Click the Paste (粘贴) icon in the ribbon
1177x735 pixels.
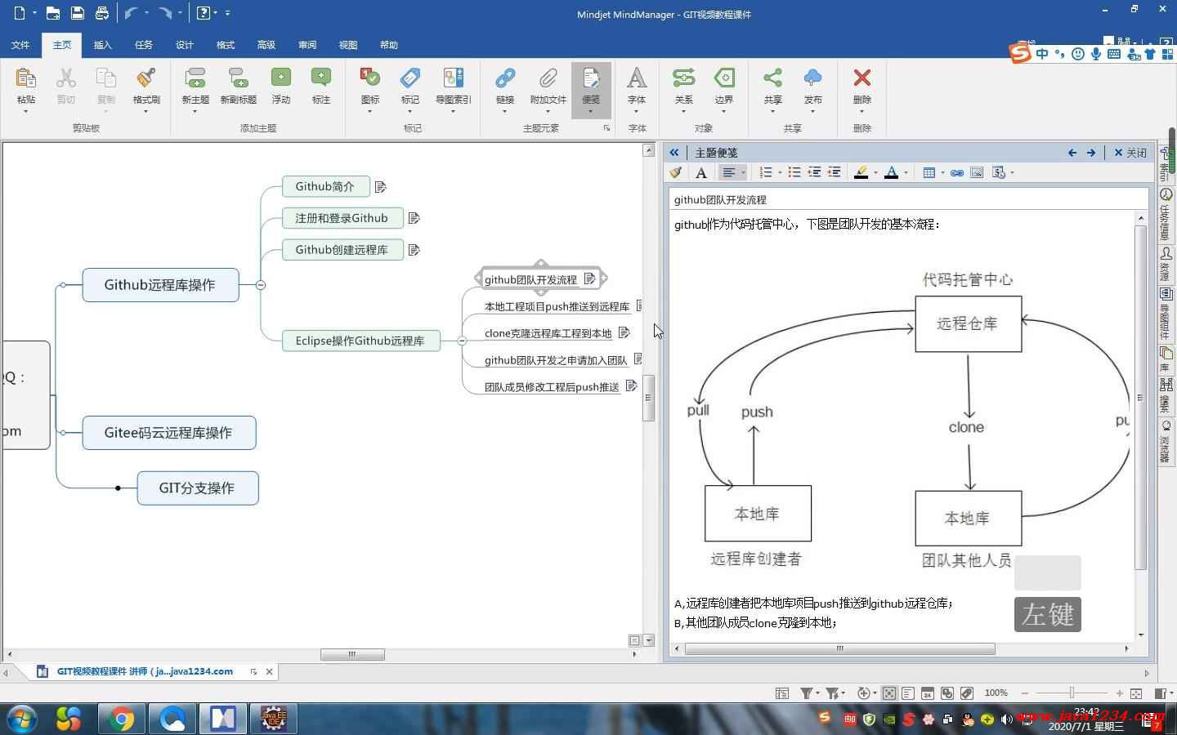pos(25,78)
